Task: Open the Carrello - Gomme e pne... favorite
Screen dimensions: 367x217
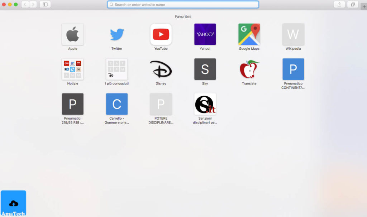Action: click(117, 104)
